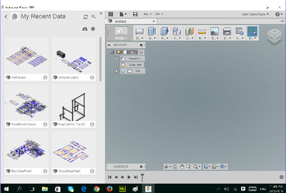Click the cloud upload icon
The height and width of the screenshot is (193, 286).
coord(85,29)
